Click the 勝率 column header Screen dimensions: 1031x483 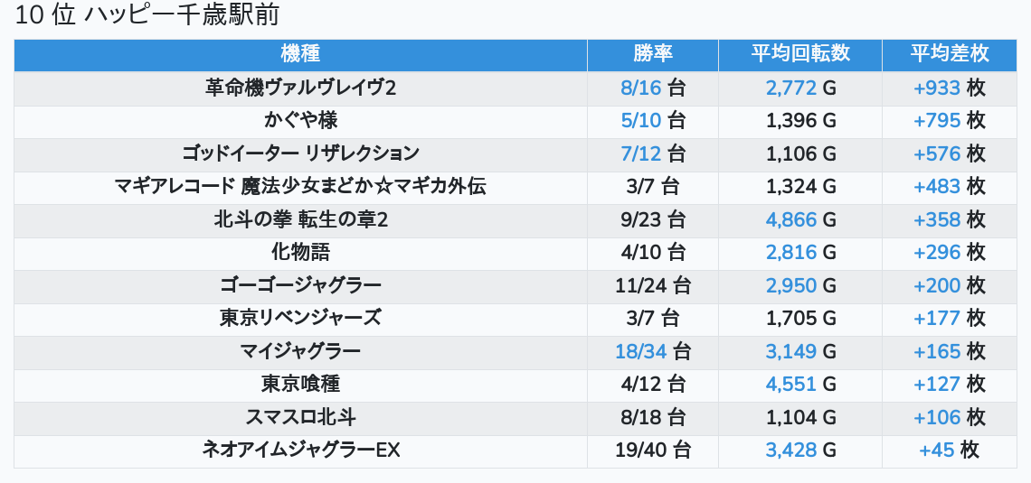[652, 54]
